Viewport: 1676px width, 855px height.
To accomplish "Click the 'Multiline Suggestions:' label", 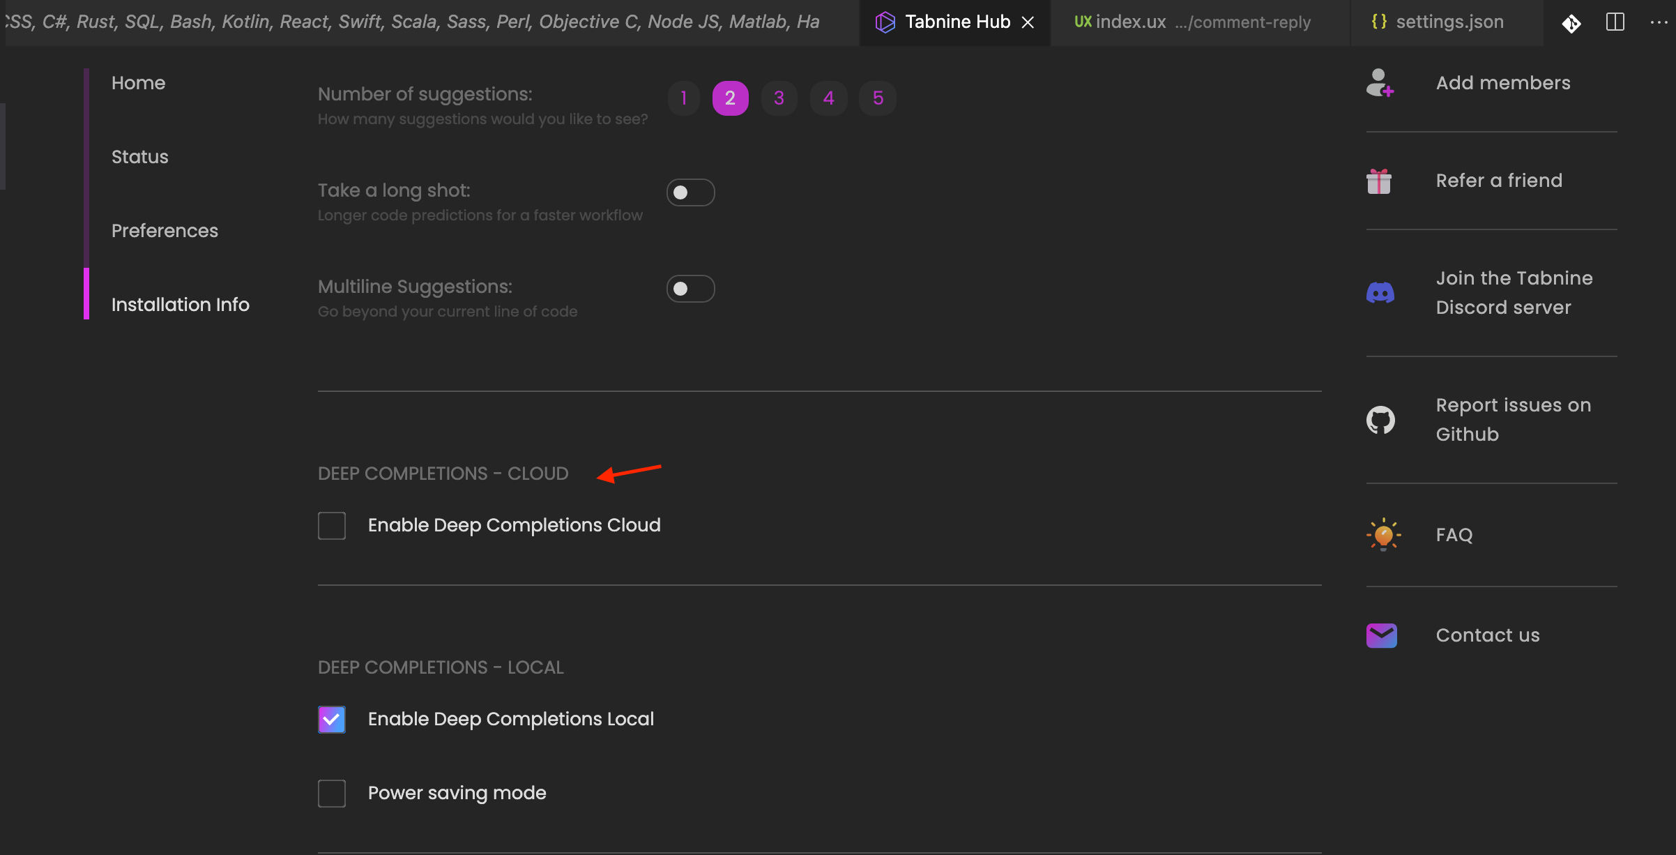I will click(415, 287).
